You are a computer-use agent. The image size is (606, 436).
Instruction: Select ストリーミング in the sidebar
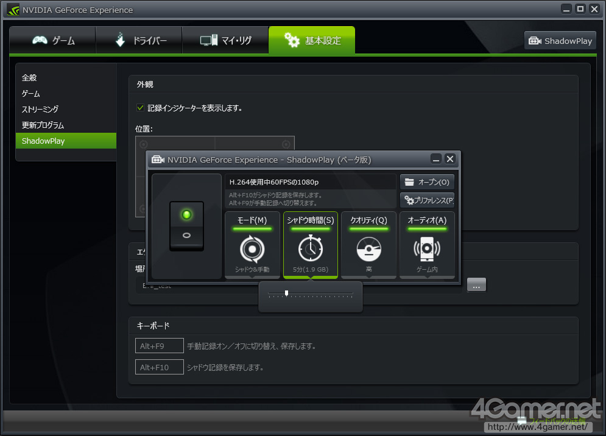(x=40, y=110)
